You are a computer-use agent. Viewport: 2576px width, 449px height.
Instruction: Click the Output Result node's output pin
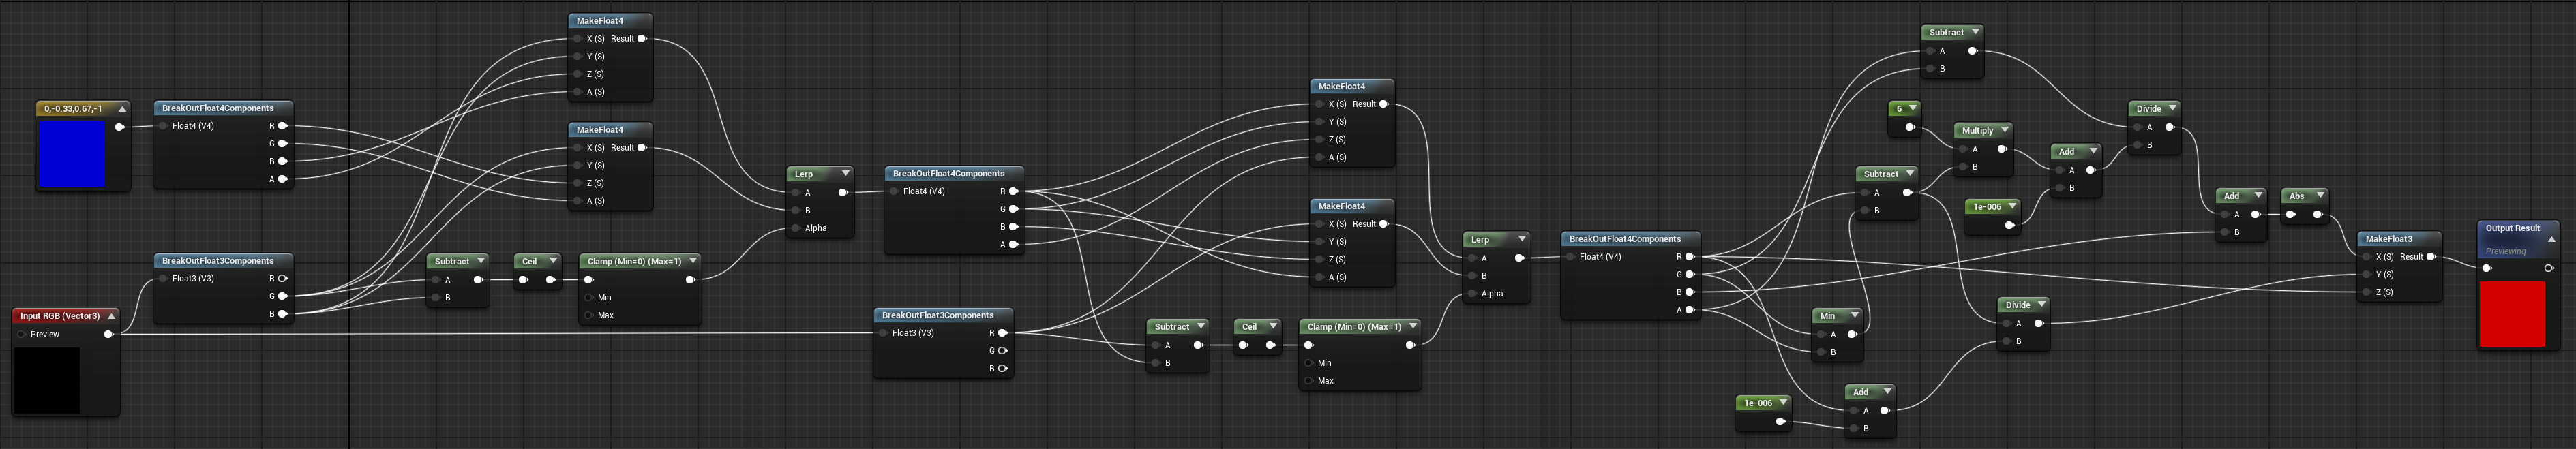[x=2549, y=268]
